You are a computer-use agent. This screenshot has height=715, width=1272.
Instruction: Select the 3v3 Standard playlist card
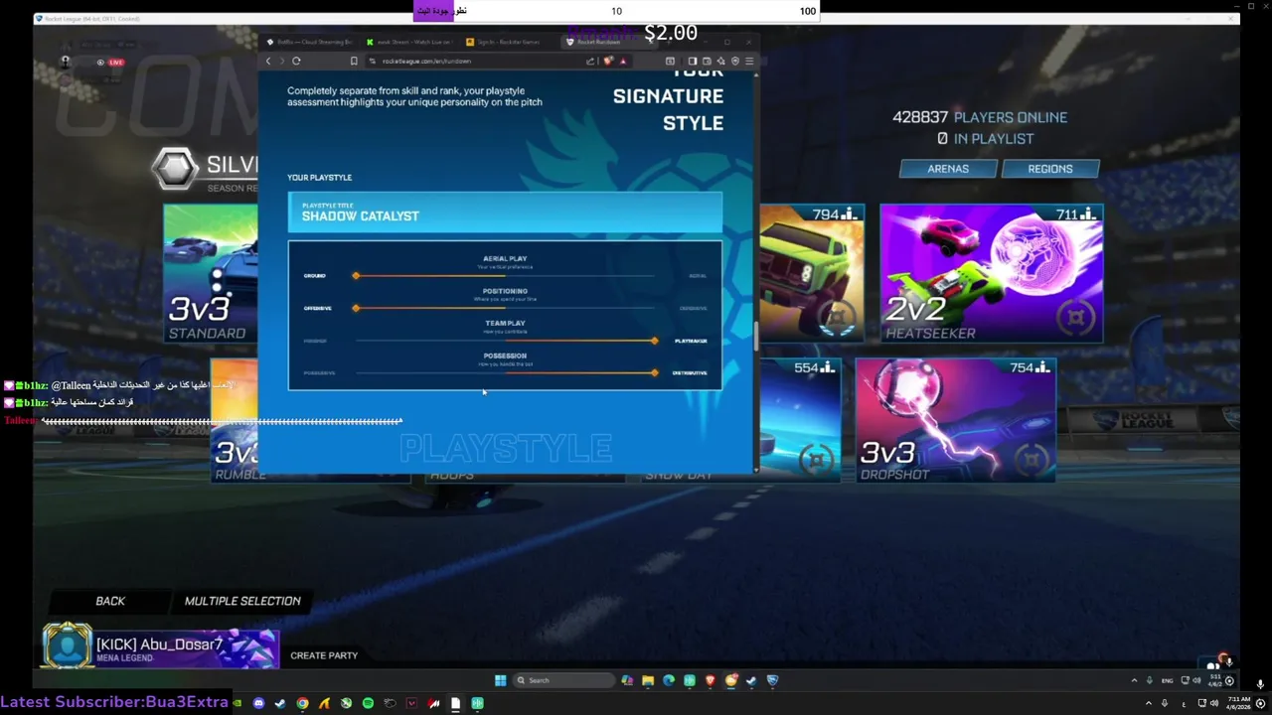tap(211, 273)
